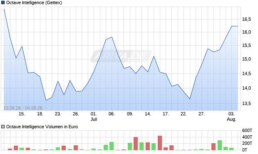Click the '14.' date axis label
Image resolution: width=258 pixels, height=154 pixels.
[x=148, y=114]
